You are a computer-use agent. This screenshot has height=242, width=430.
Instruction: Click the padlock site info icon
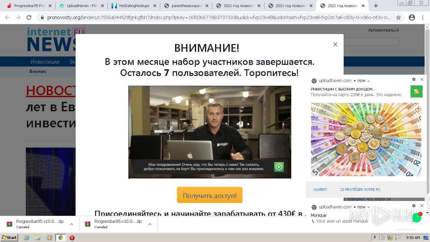pos(42,17)
